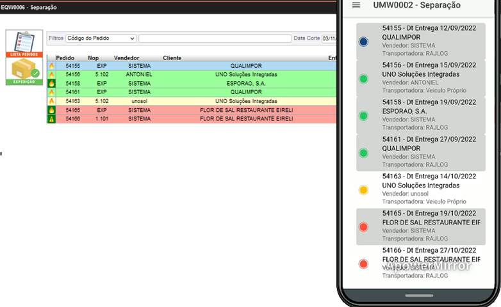Click UNO Soluções Integradas in yellow row 54163
This screenshot has height=307, width=501.
246,101
